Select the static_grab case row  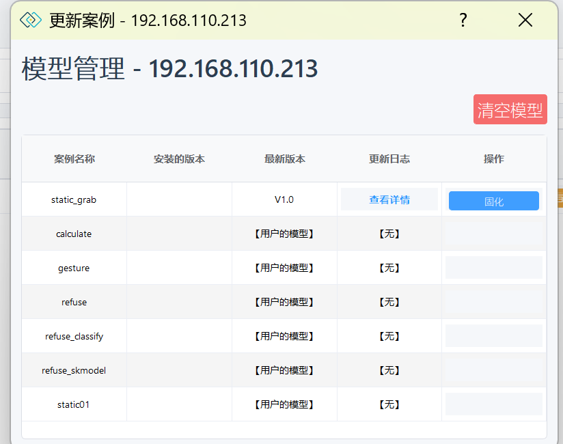coord(74,199)
